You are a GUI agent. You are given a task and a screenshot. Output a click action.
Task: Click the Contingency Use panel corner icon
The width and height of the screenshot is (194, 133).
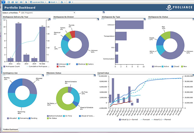43,75
